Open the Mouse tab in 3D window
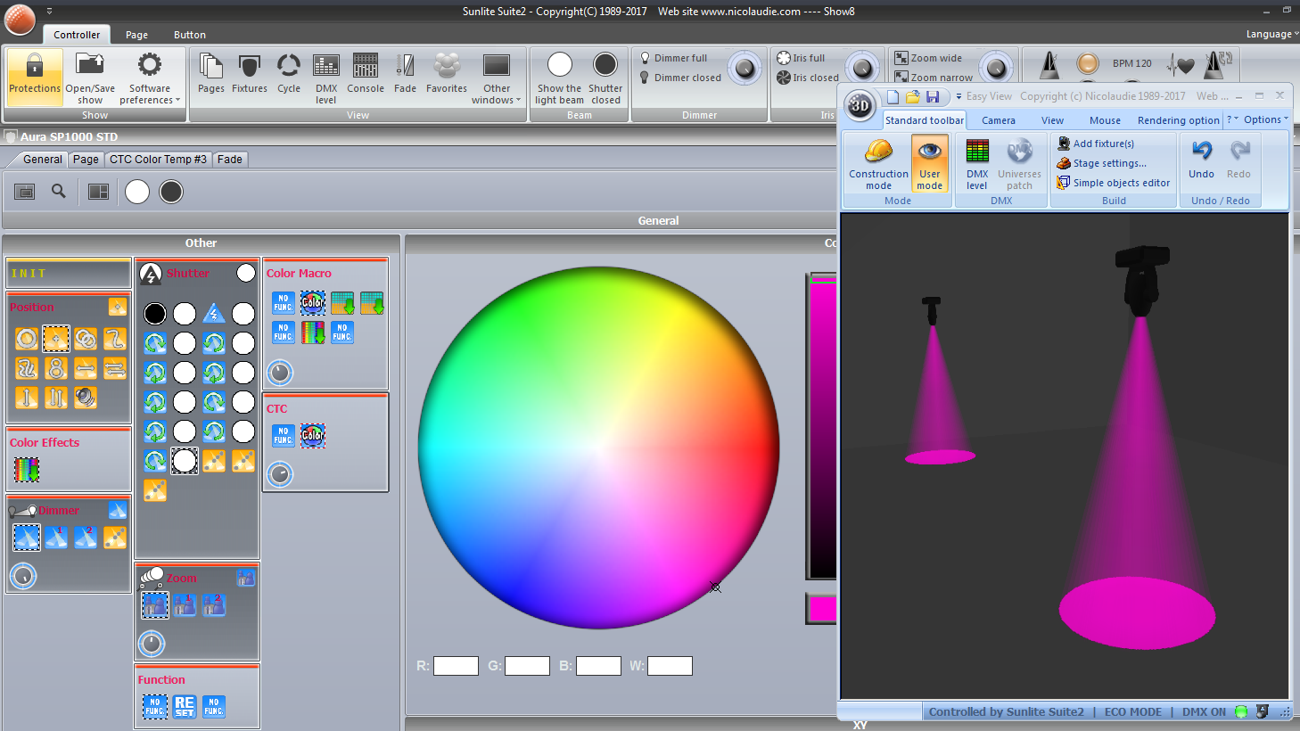This screenshot has height=731, width=1300. (1105, 120)
